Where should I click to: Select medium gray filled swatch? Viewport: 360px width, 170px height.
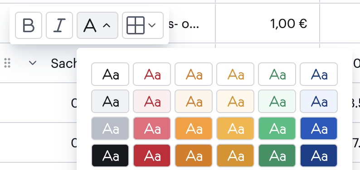click(x=110, y=128)
